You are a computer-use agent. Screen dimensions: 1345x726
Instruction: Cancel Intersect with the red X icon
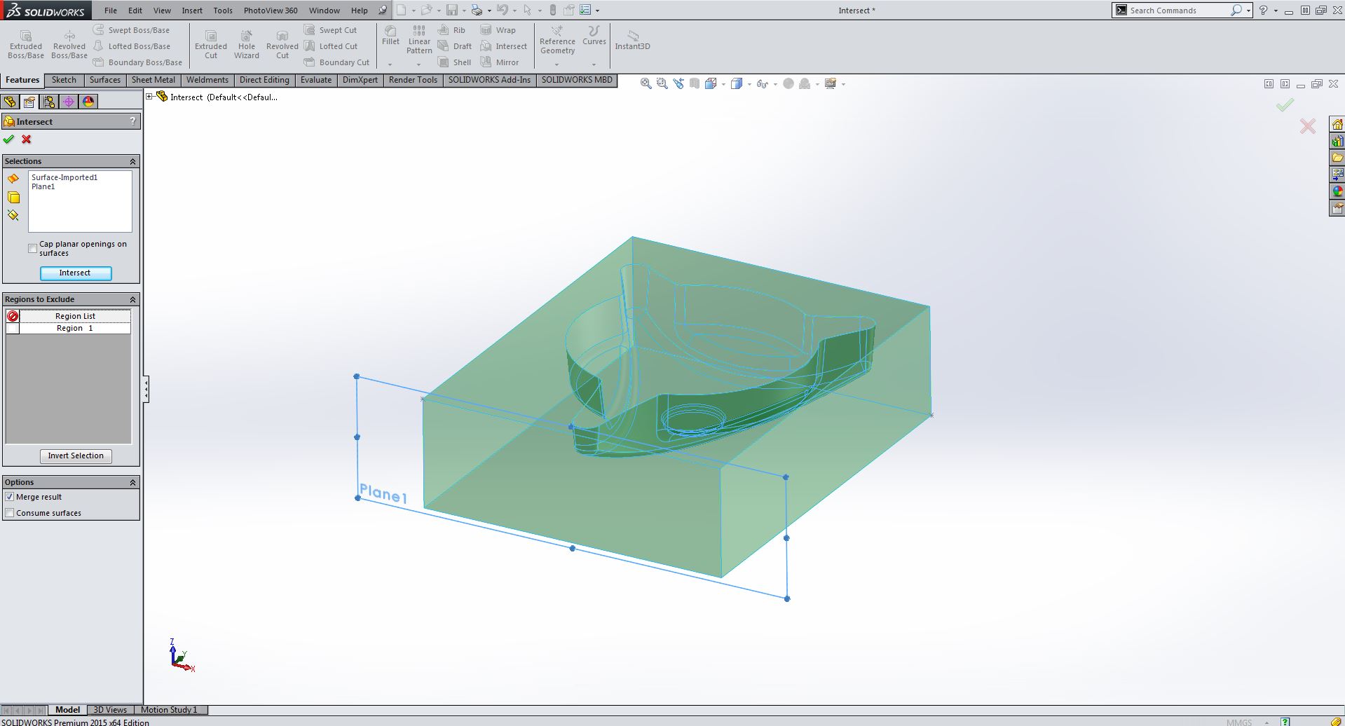click(27, 139)
